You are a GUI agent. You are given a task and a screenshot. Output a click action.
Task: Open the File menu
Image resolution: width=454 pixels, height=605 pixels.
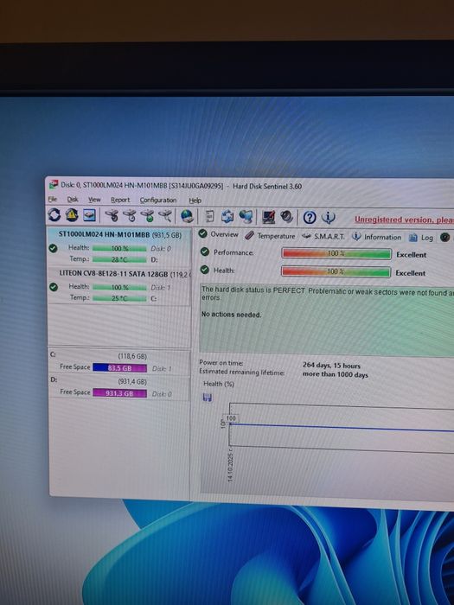click(x=53, y=199)
